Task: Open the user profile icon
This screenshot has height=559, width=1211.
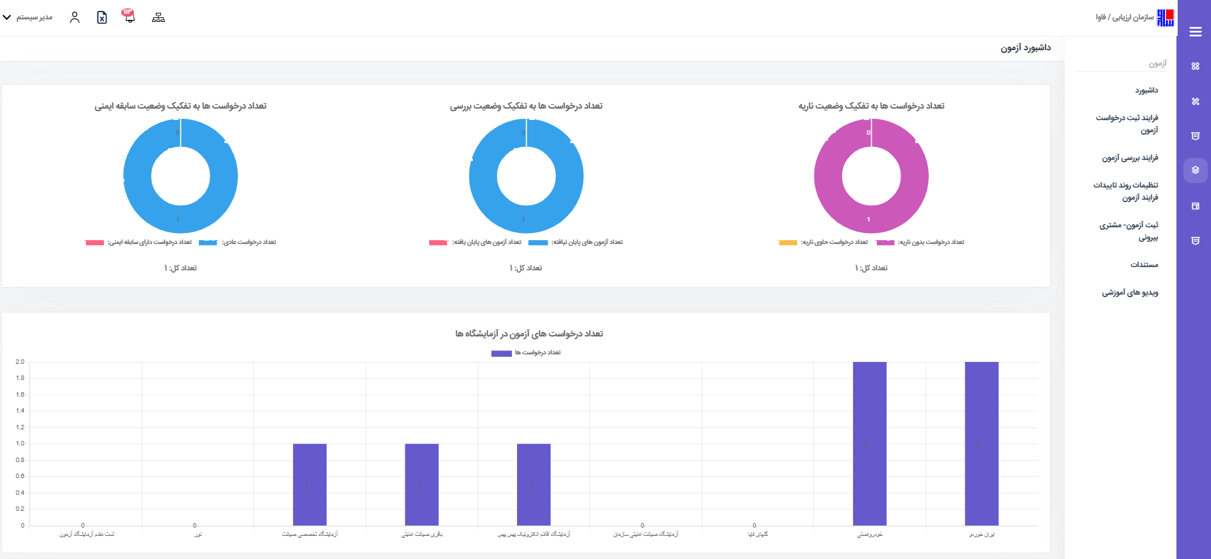Action: click(74, 17)
